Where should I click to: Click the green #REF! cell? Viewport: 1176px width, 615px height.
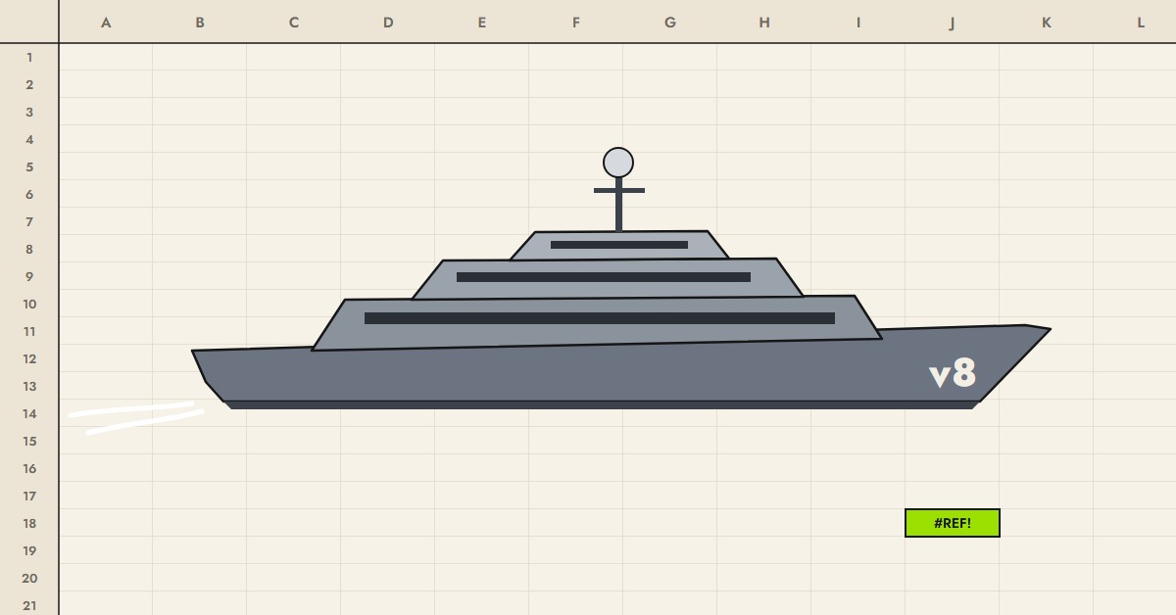(x=953, y=523)
